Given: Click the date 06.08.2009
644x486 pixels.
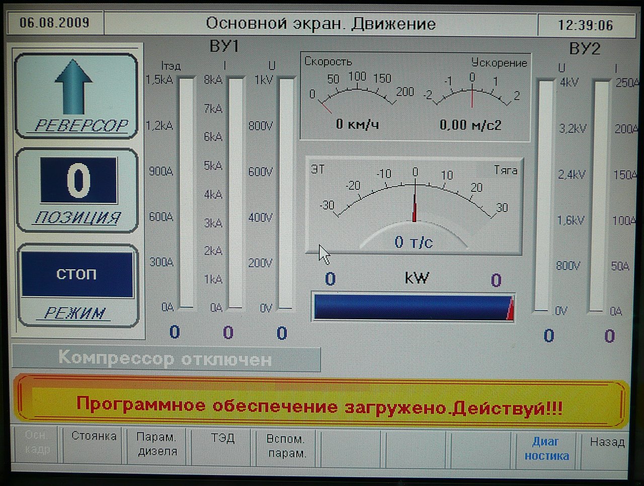Looking at the screenshot, I should tap(54, 23).
